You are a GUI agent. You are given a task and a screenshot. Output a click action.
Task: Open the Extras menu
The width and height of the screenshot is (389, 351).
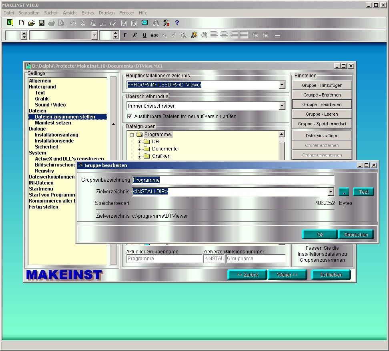(88, 13)
